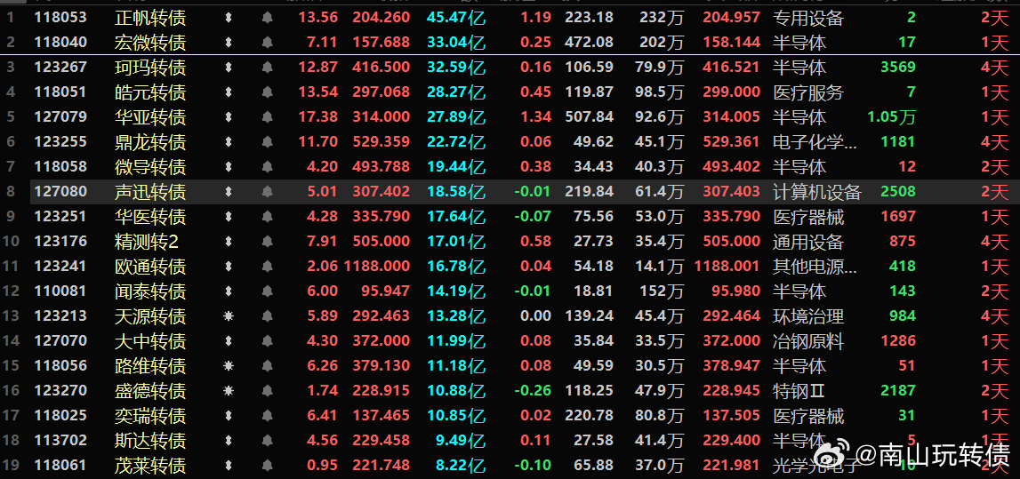
Task: Open the bell reminder for 微导转债
Action: tap(267, 167)
